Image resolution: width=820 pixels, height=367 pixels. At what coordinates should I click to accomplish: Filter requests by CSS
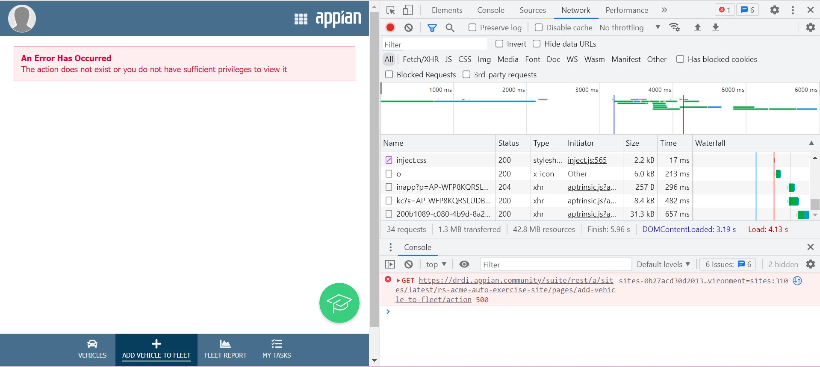click(x=465, y=59)
